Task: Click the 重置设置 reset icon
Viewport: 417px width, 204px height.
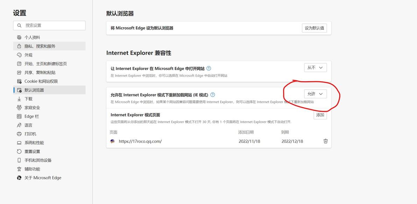Action: (x=19, y=152)
